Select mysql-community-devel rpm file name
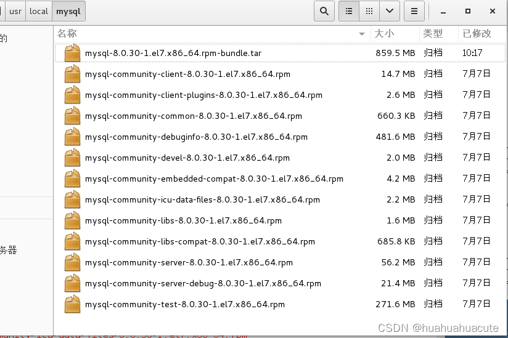Screen dimensions: 508x338 click(x=187, y=158)
